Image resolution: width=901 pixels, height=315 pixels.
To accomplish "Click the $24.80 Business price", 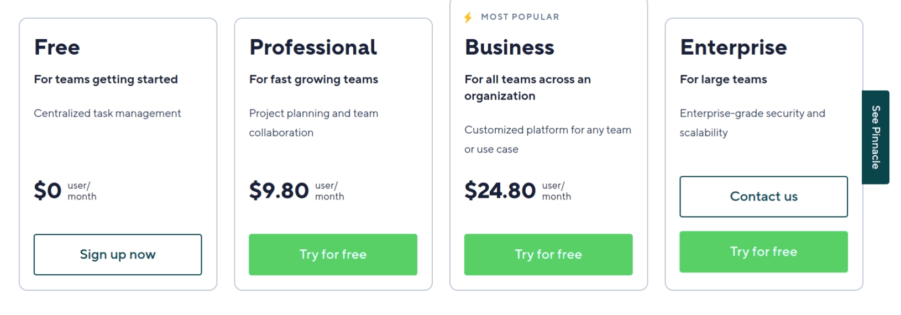I will (x=500, y=191).
